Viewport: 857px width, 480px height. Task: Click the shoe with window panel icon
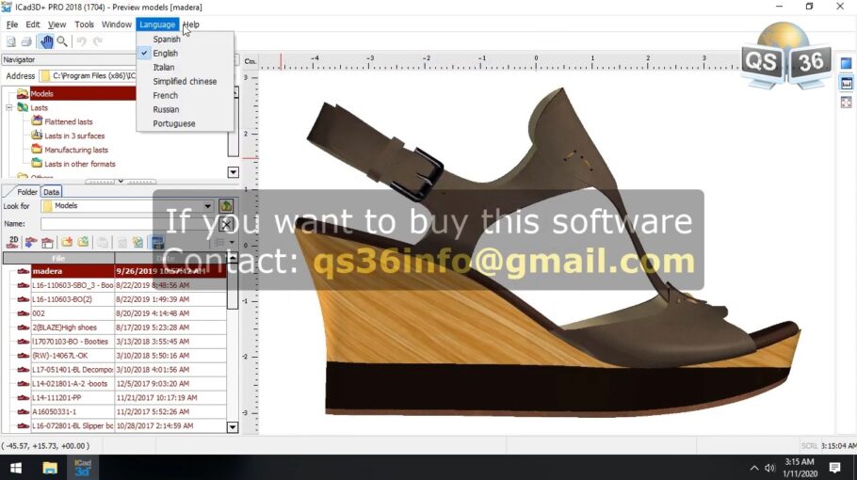click(x=47, y=242)
